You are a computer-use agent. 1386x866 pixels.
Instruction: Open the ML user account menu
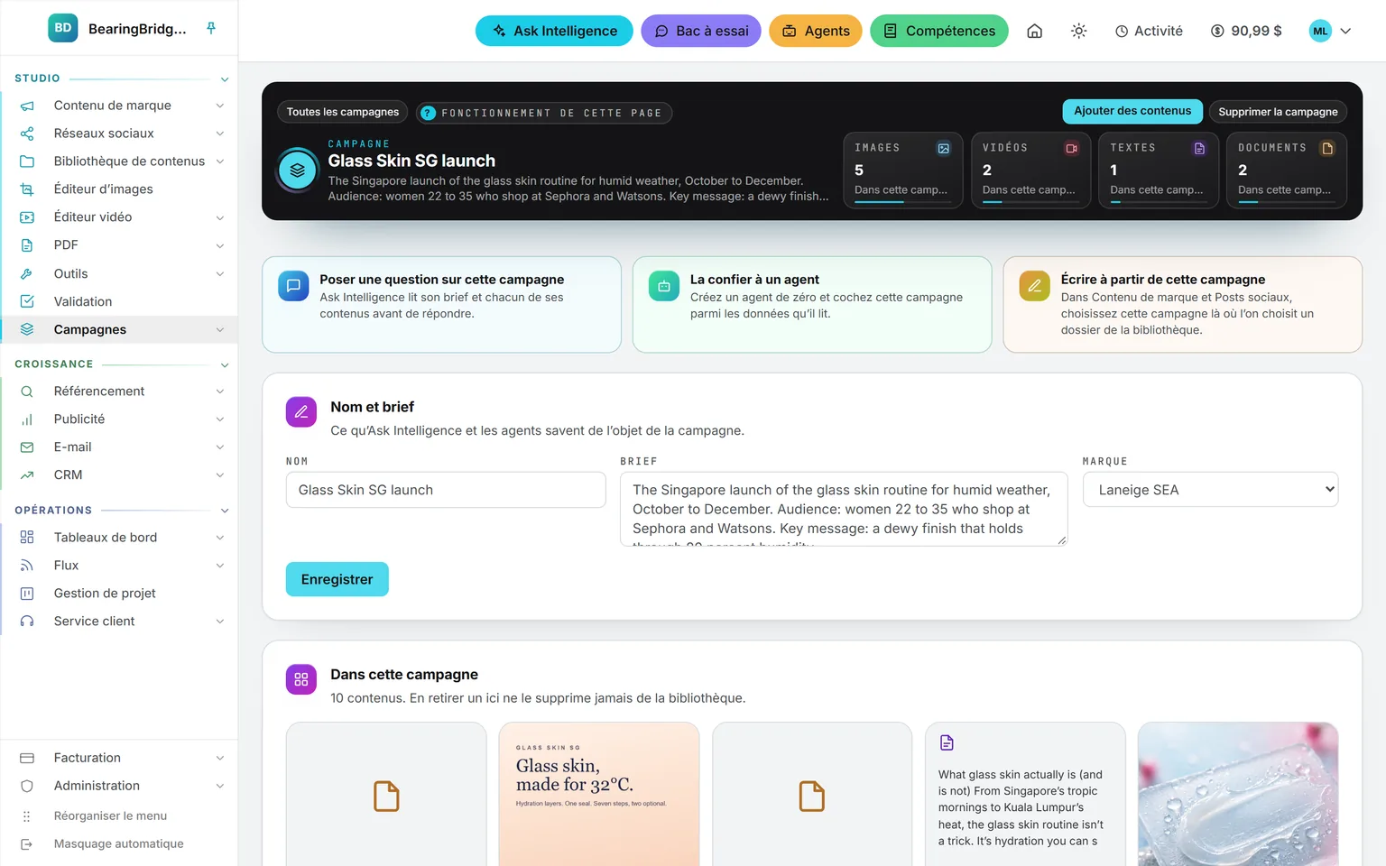[1330, 31]
